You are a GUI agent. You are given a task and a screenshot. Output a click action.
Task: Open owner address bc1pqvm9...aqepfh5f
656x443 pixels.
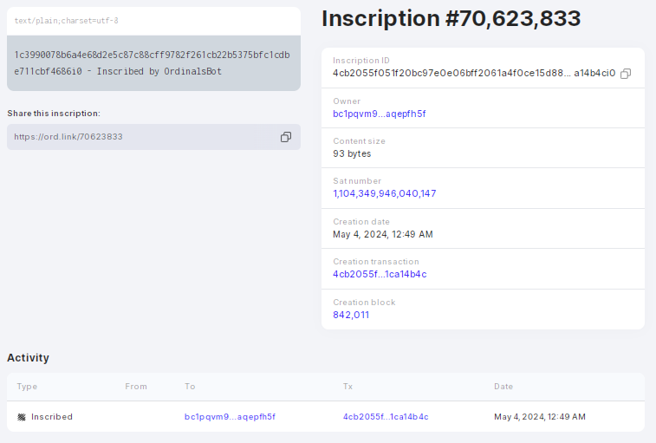point(379,114)
